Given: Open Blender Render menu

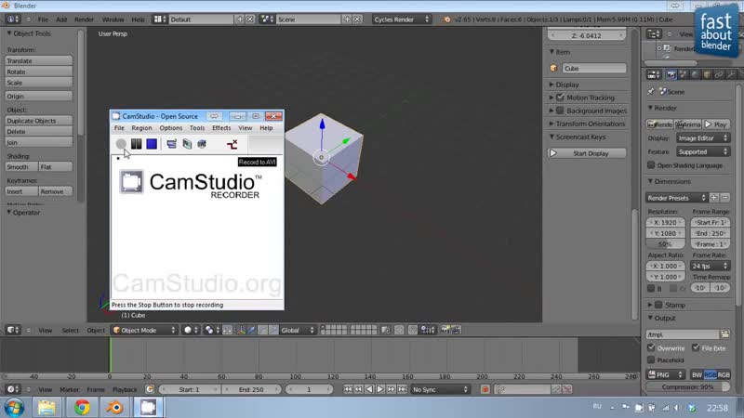Looking at the screenshot, I should point(84,20).
